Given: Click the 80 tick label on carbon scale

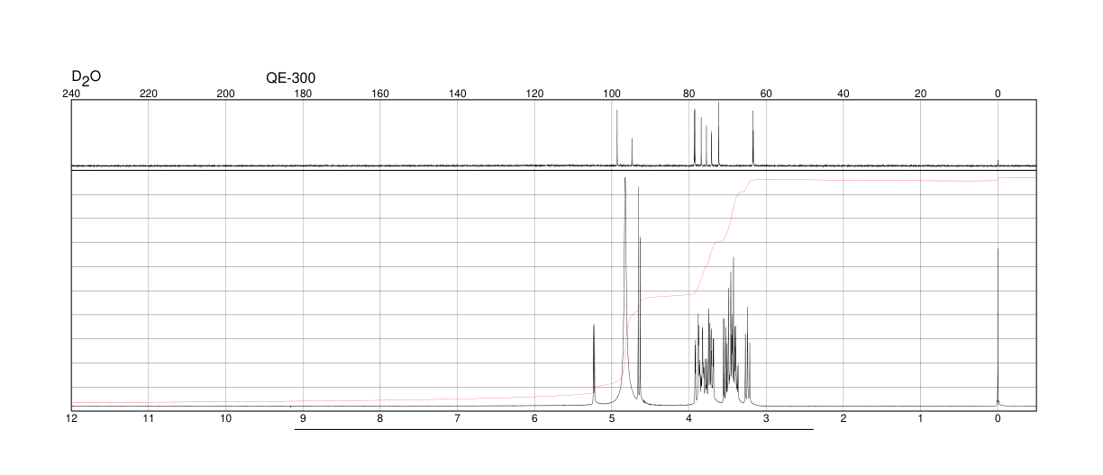Looking at the screenshot, I should pyautogui.click(x=689, y=94).
